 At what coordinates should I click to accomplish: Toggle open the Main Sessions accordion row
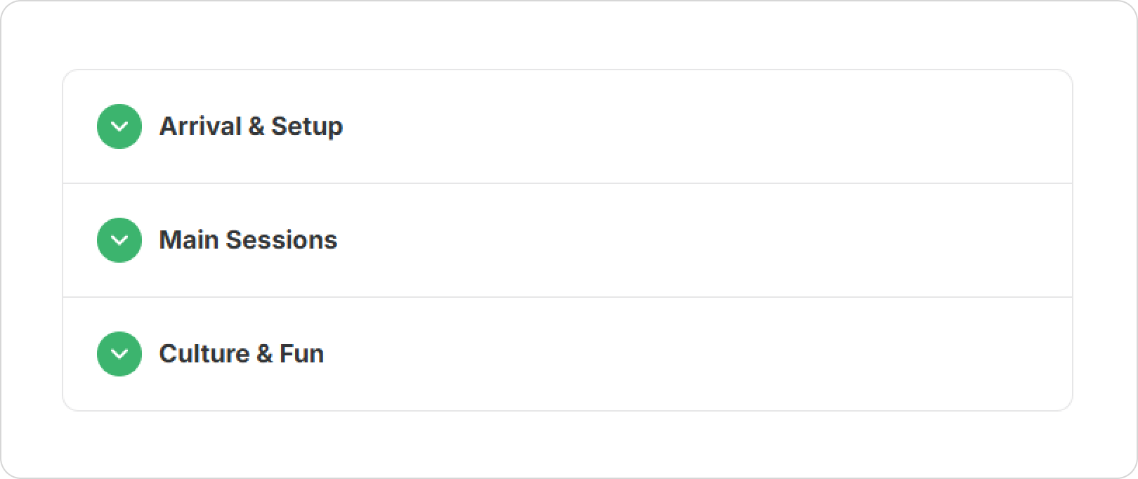(x=568, y=240)
